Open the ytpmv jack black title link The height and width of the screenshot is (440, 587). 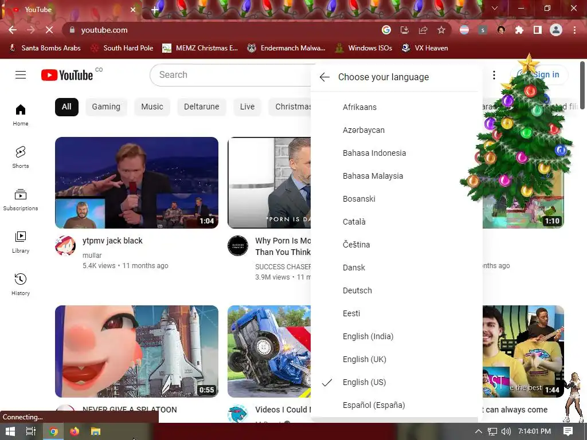pyautogui.click(x=112, y=241)
